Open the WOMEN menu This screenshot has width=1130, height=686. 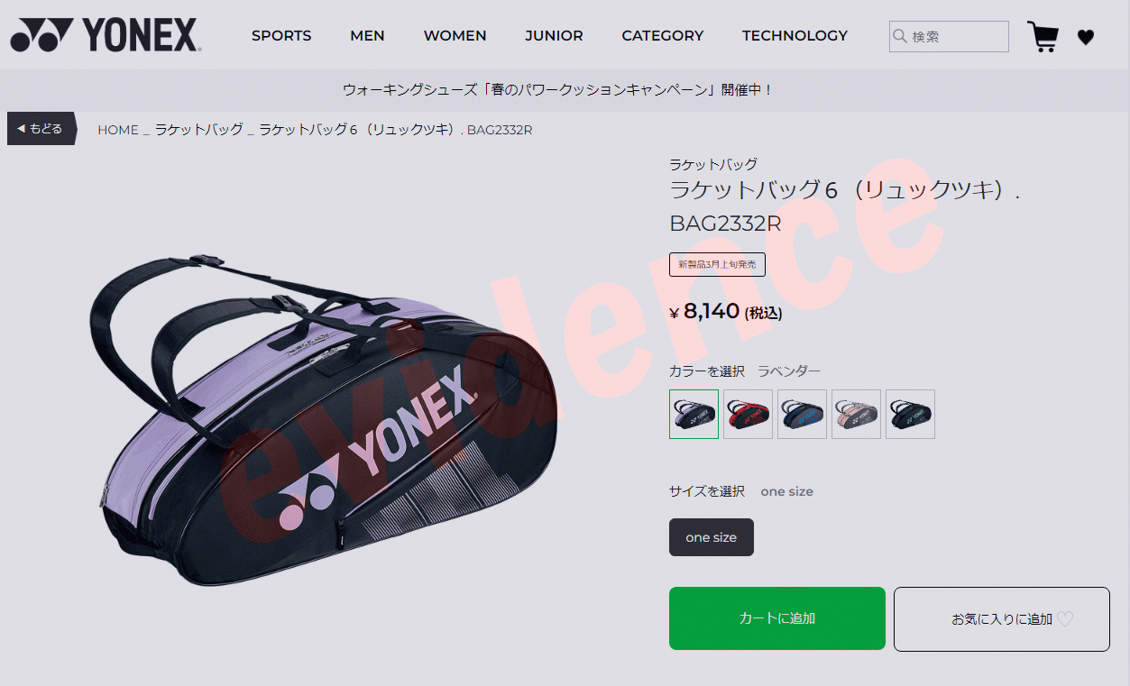coord(455,36)
